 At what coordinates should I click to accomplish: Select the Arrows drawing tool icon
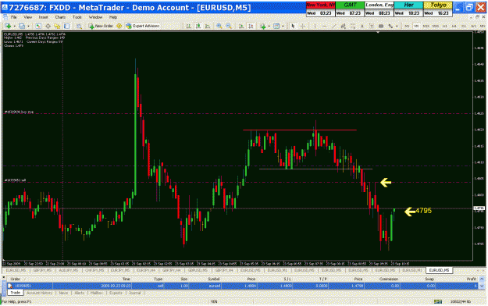[x=390, y=26]
